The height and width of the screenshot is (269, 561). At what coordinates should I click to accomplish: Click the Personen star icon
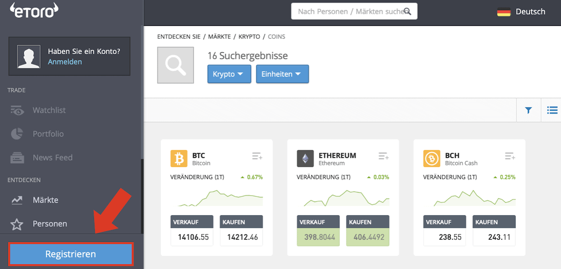pyautogui.click(x=17, y=223)
